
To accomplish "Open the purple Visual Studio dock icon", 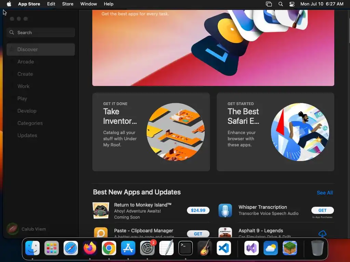I will [252, 248].
